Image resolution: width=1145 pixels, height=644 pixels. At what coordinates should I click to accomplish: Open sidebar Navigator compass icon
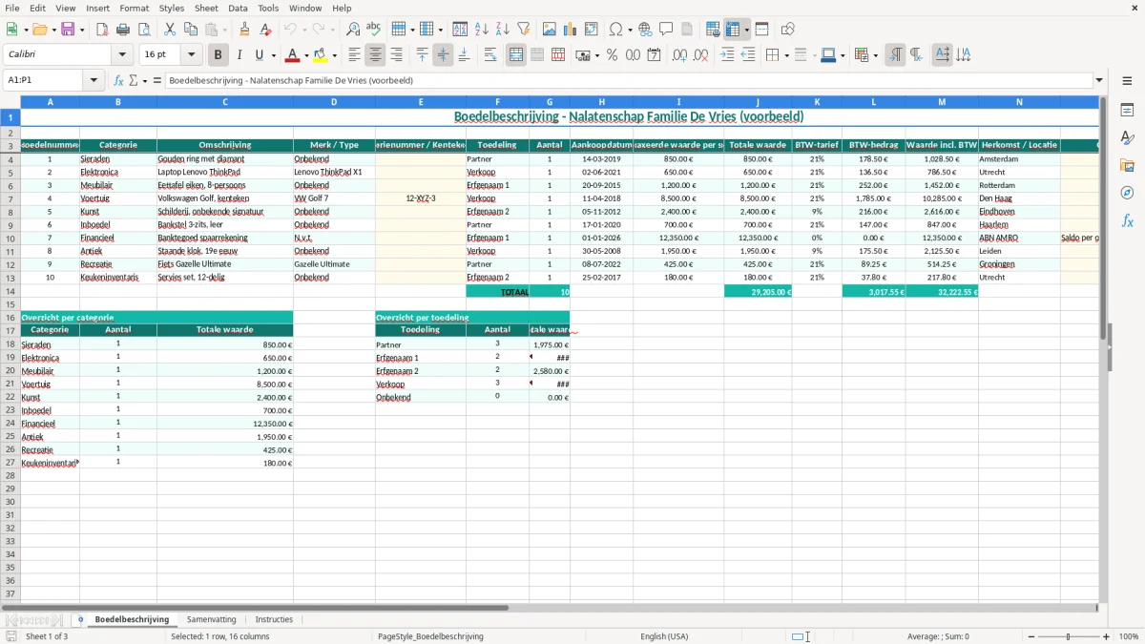click(x=1127, y=193)
